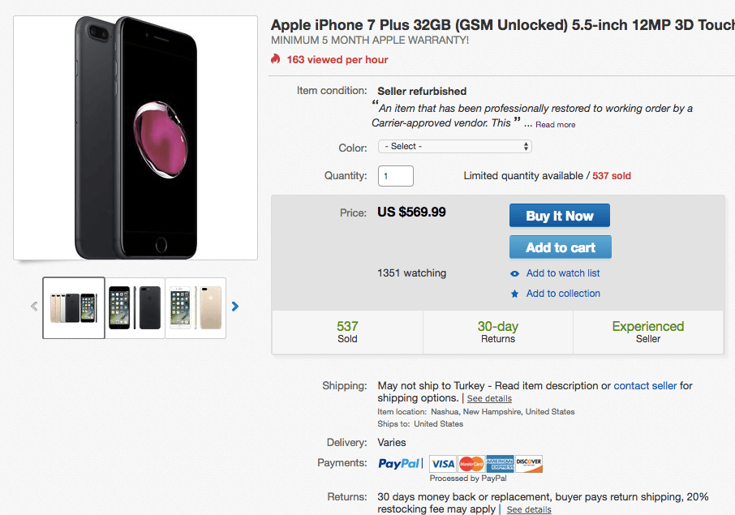Screen dimensions: 735x515
Task: Click the Quantity input field
Action: [395, 175]
